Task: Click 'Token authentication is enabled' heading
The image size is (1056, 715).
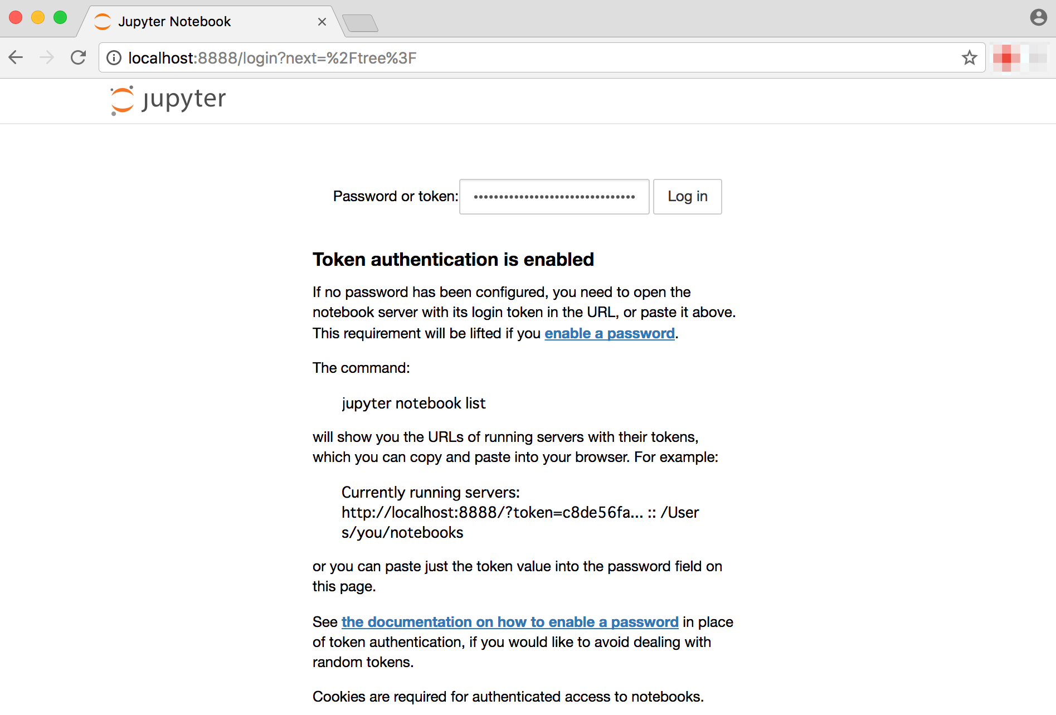Action: coord(453,260)
